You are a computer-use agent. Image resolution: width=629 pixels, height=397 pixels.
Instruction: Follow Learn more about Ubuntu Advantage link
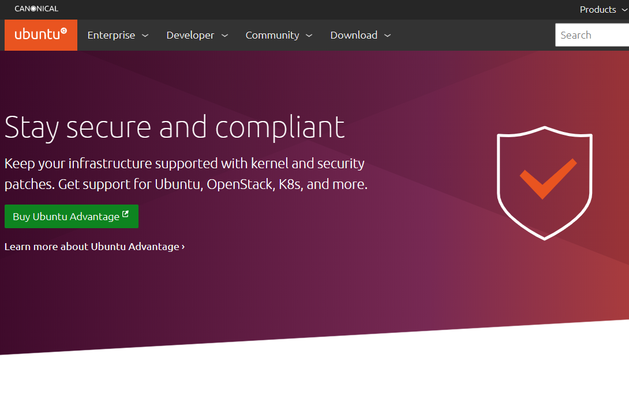[x=95, y=247]
